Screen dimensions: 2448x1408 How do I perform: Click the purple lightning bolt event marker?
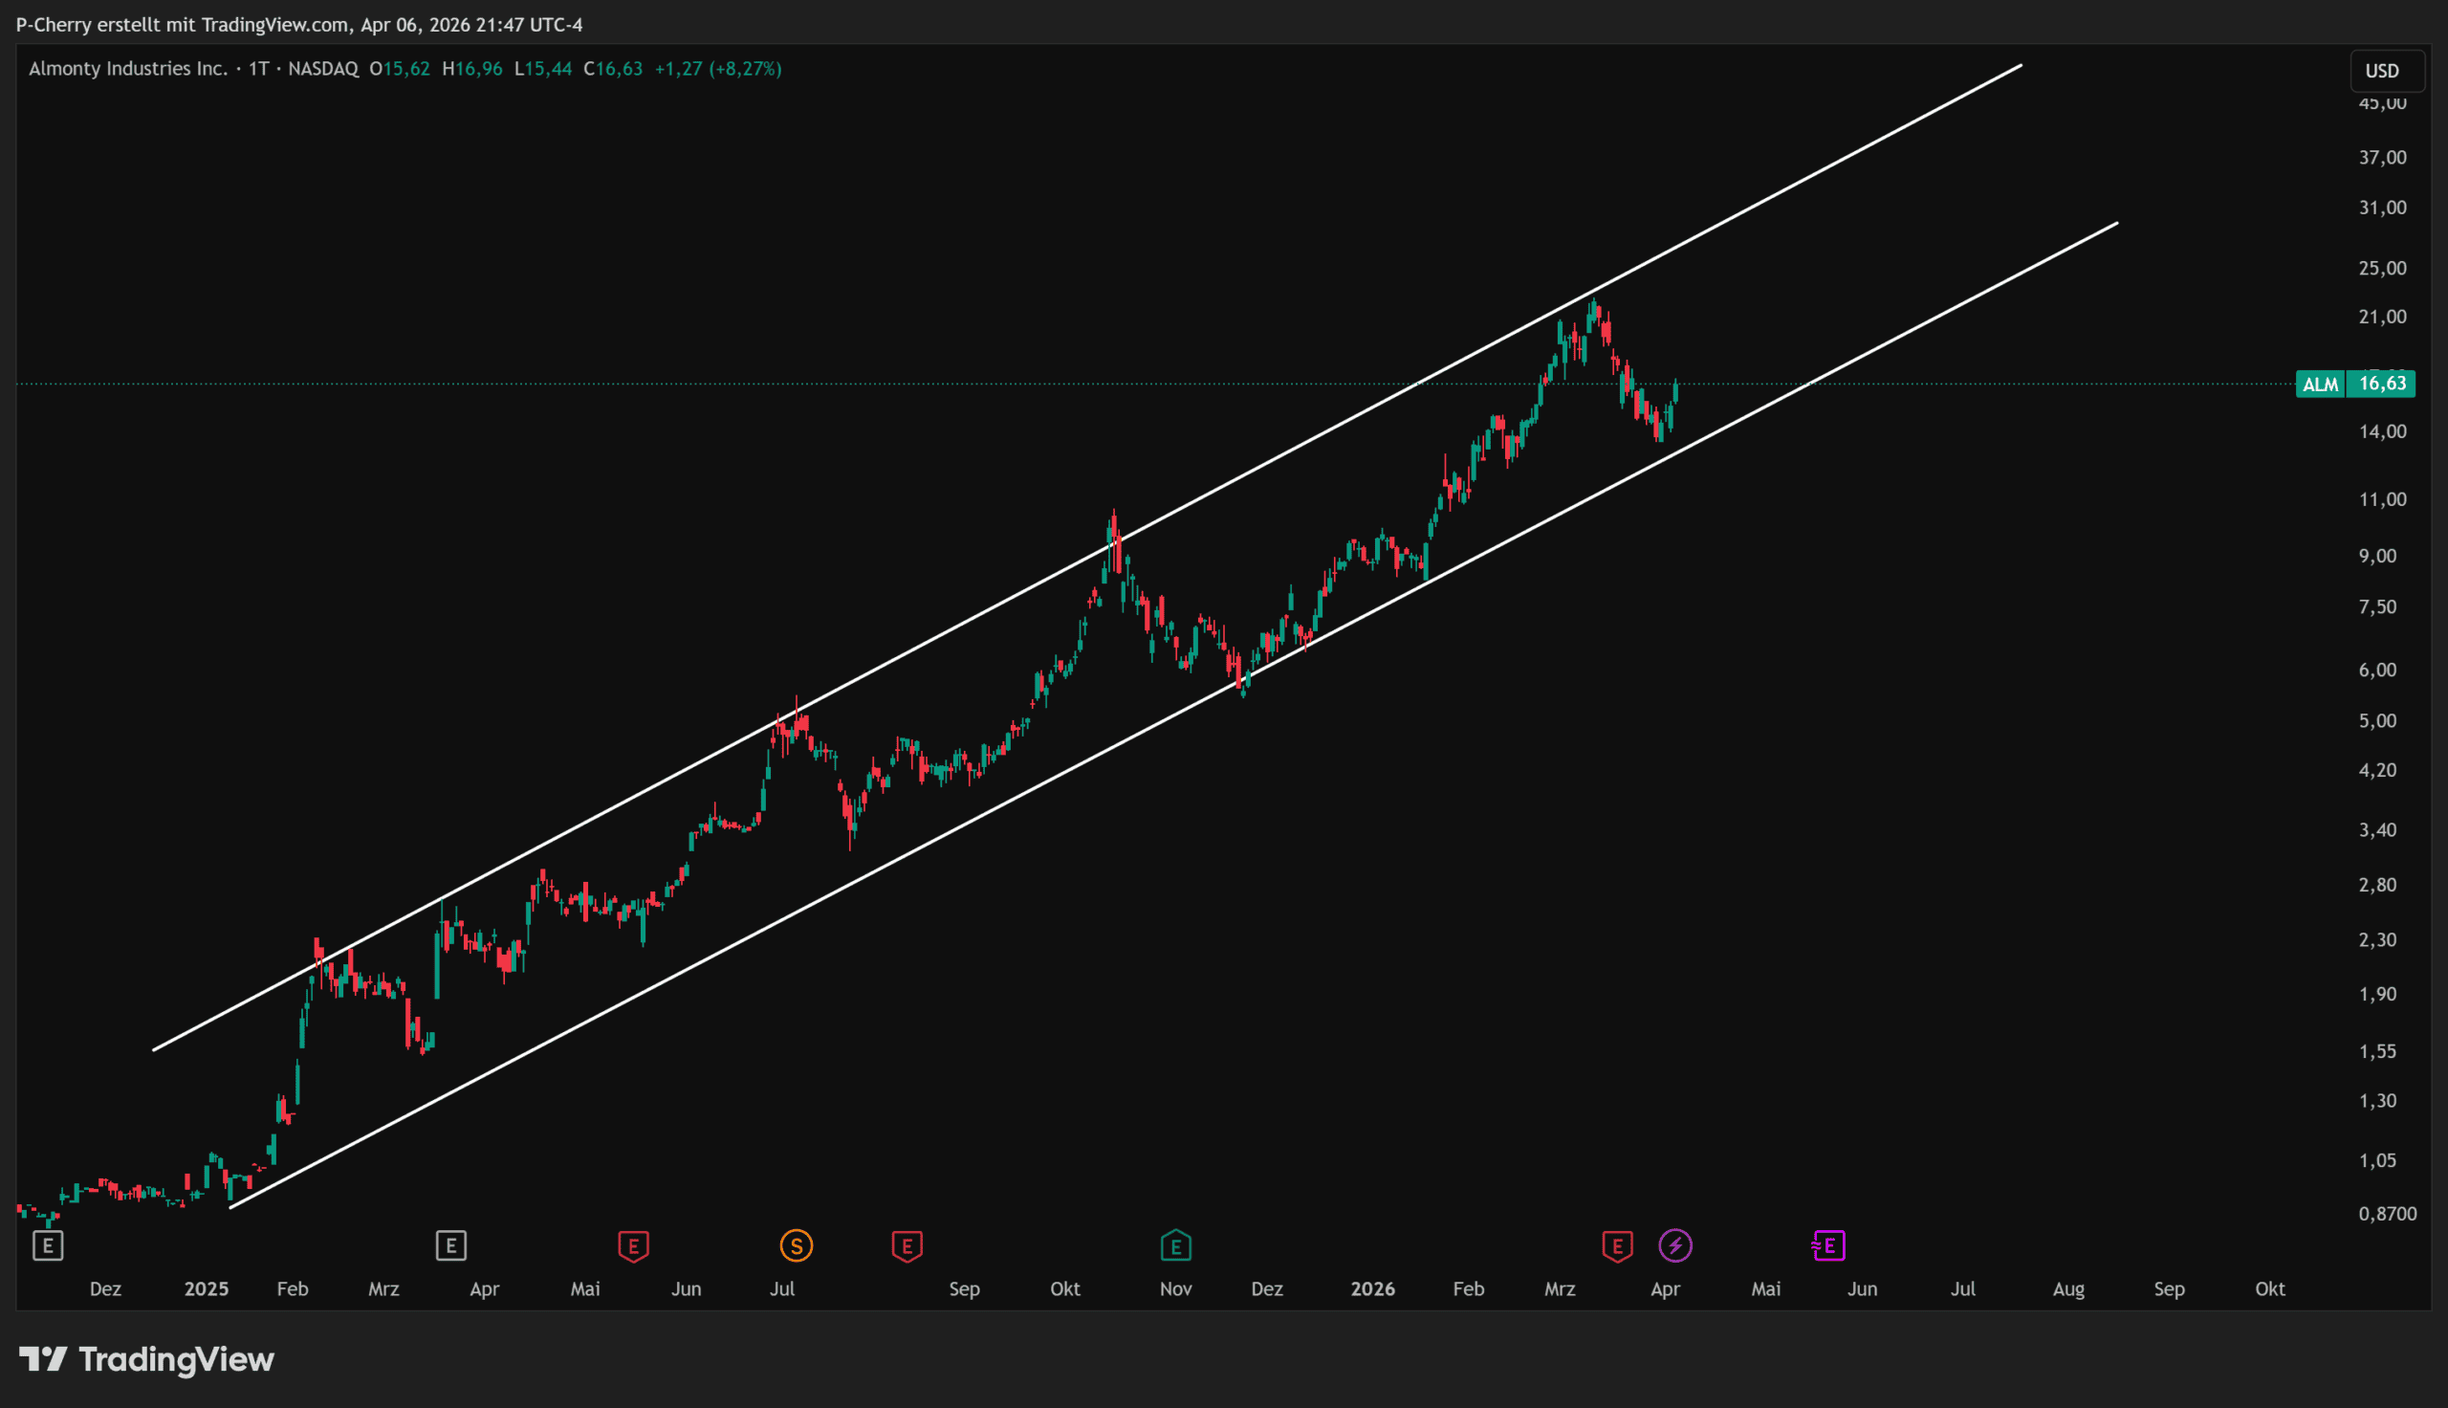click(1674, 1245)
